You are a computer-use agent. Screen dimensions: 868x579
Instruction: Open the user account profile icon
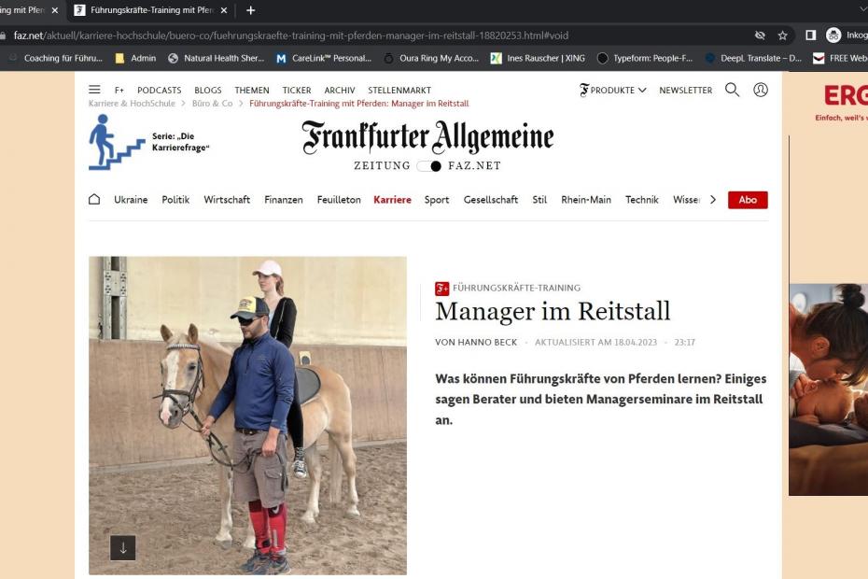click(x=761, y=90)
